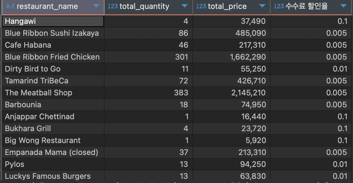
Task: Click Big Wong Restaurant row quantity value 1
Action: 187,141
